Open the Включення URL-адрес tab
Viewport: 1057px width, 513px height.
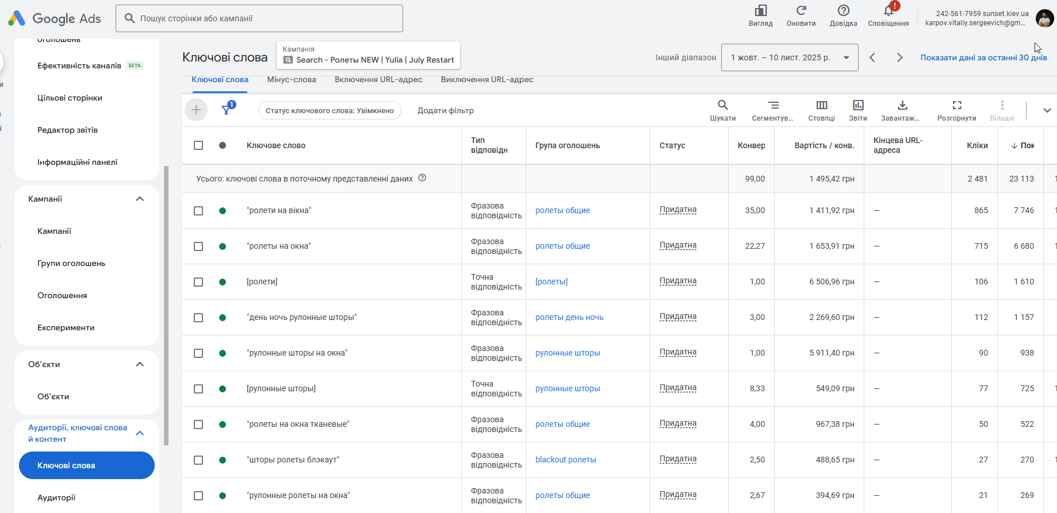pos(378,80)
